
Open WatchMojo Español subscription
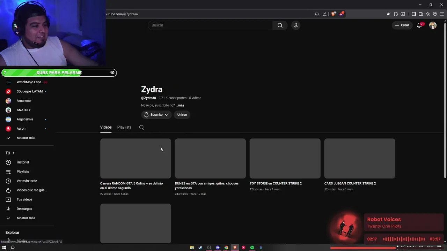27,82
